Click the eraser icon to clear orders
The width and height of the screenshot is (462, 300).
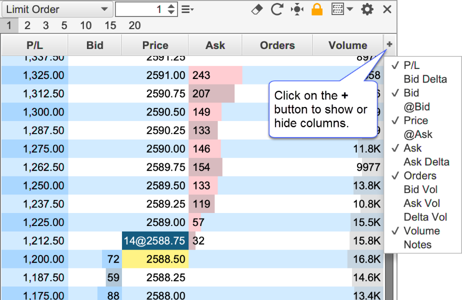256,9
